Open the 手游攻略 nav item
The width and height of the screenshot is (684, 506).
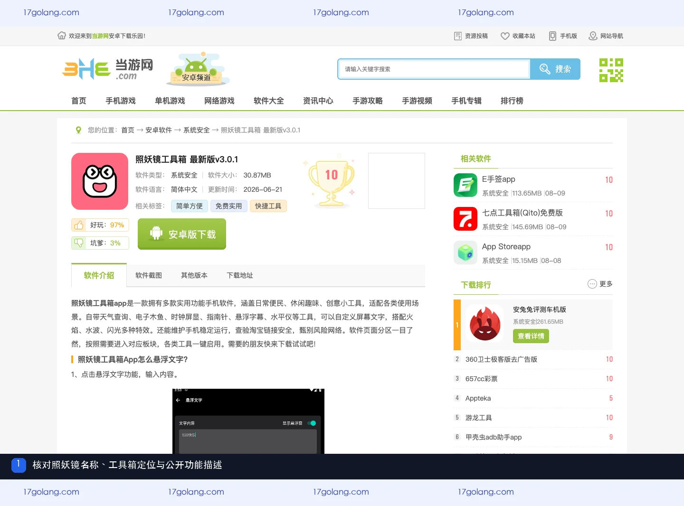[368, 101]
